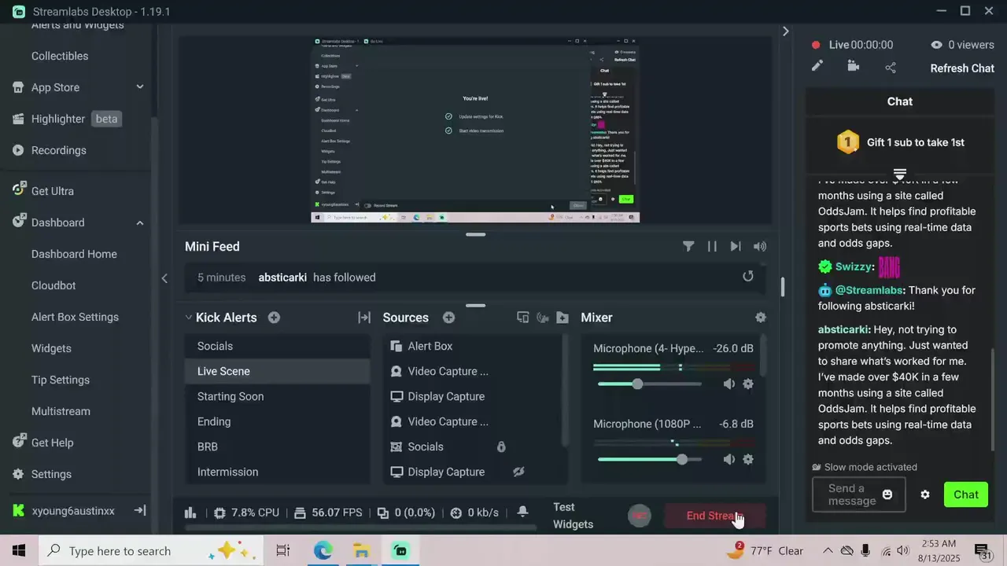
Task: Click the Windows Start button
Action: point(19,550)
